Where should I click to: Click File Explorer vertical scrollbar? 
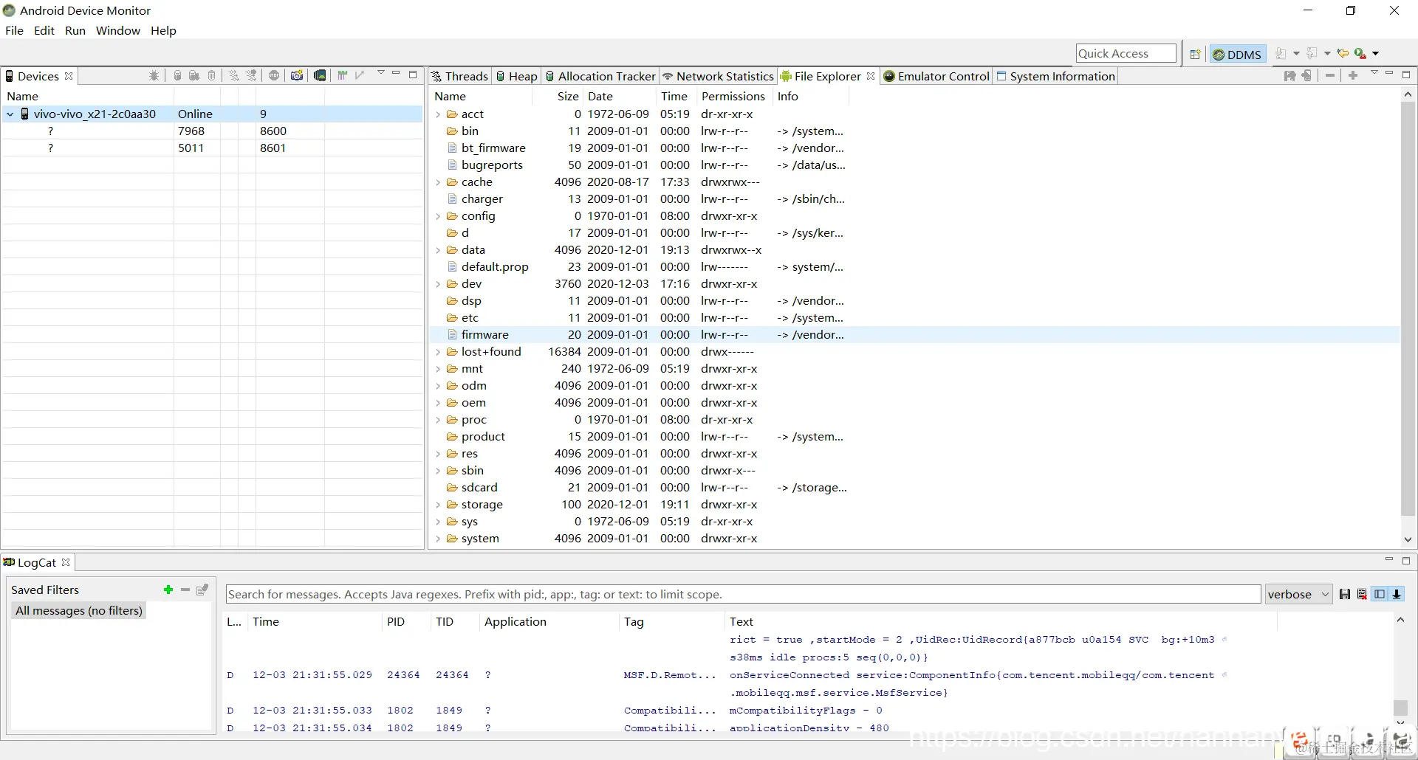(x=1408, y=310)
